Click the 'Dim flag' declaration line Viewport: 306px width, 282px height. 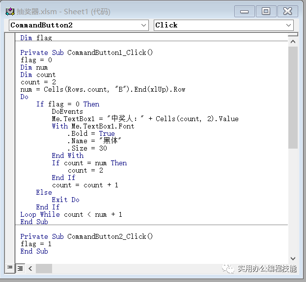tap(36, 38)
